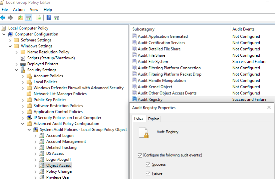Click the Account Policies folder icon
Image resolution: width=275 pixels, height=179 pixels.
pyautogui.click(x=29, y=76)
